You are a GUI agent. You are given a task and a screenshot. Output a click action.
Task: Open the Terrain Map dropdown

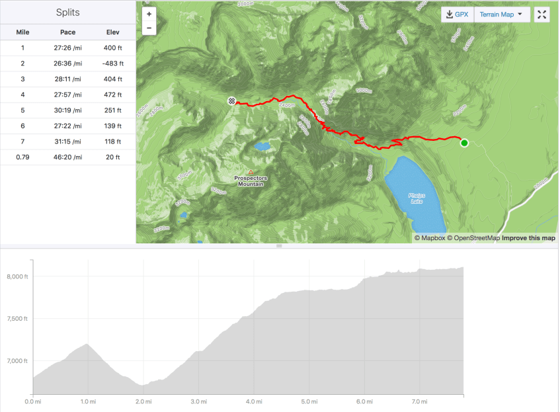tap(502, 15)
